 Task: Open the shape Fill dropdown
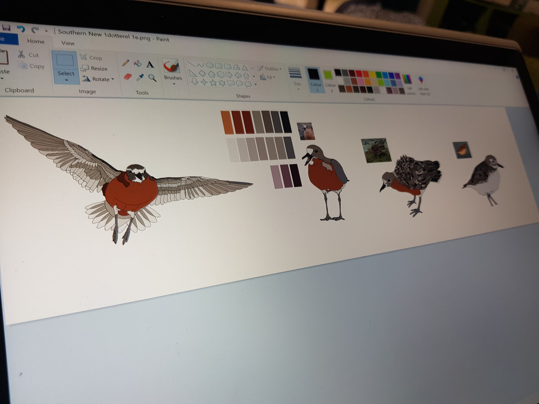click(267, 77)
